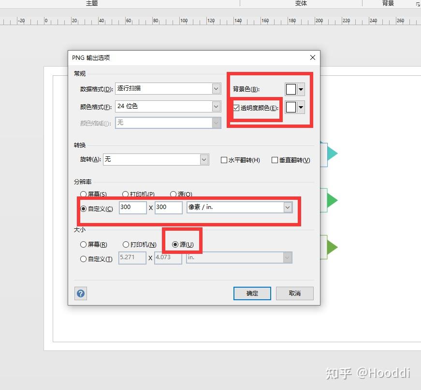Click the 主题 ribbon group label
The height and width of the screenshot is (390, 421).
[x=92, y=3]
